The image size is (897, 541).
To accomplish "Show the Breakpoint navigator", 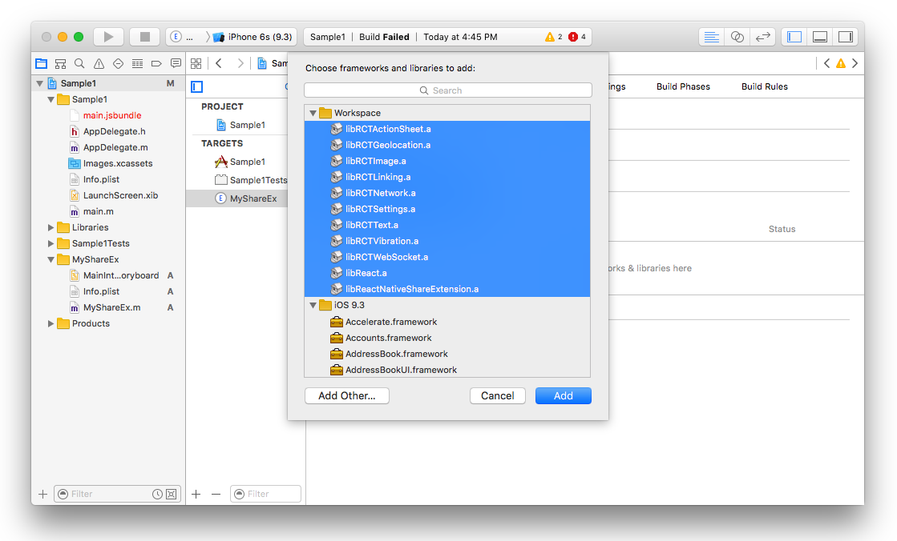I will click(156, 63).
